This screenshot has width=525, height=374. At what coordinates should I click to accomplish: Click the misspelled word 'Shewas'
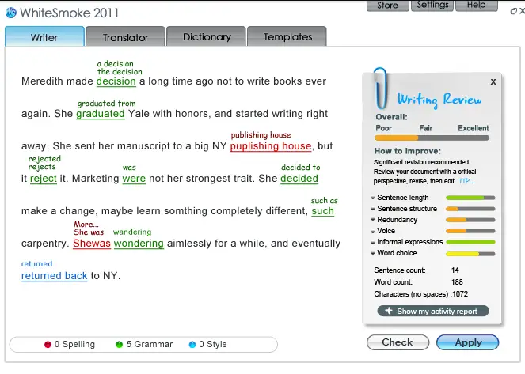click(92, 244)
